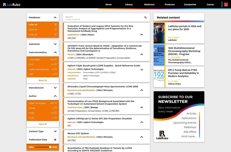Screen dimensions: 231x152
Task: Click the publication date slider handle
Action: pyautogui.click(x=50, y=147)
